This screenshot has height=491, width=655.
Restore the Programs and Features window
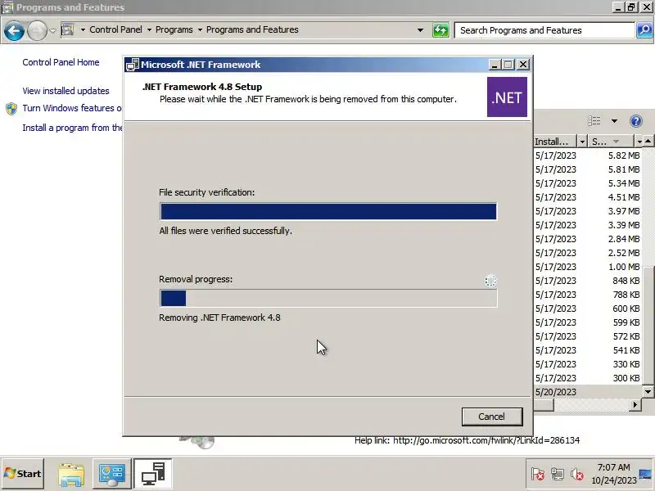click(x=631, y=7)
